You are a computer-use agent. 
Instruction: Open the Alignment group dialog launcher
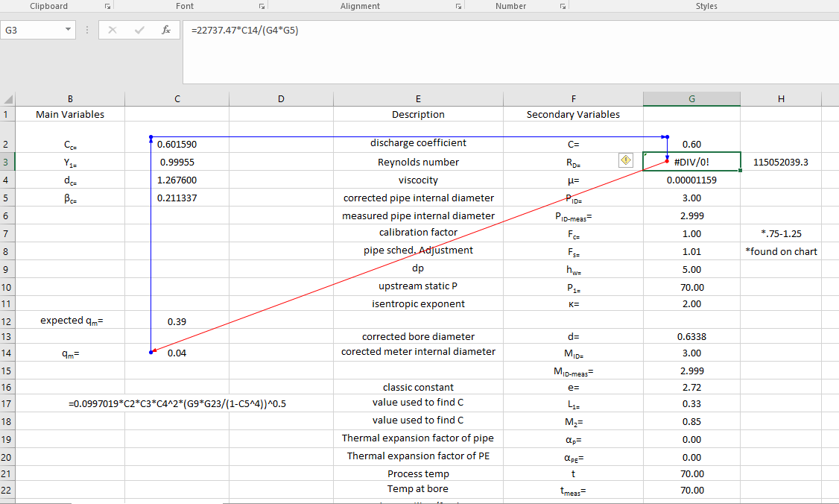tap(458, 7)
